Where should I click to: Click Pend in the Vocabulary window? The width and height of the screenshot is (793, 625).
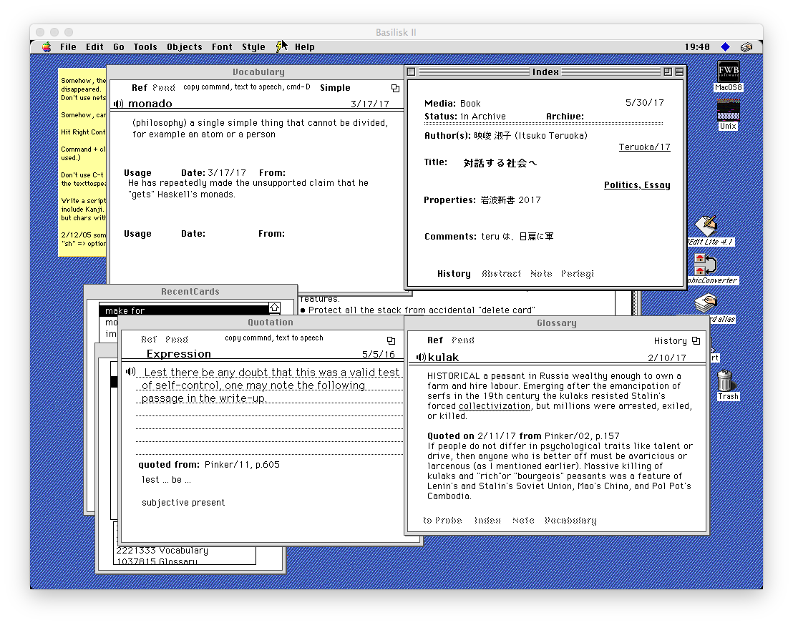click(164, 88)
